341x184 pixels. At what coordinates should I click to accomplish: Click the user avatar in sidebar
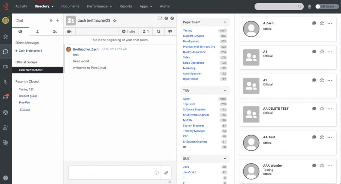click(6, 21)
